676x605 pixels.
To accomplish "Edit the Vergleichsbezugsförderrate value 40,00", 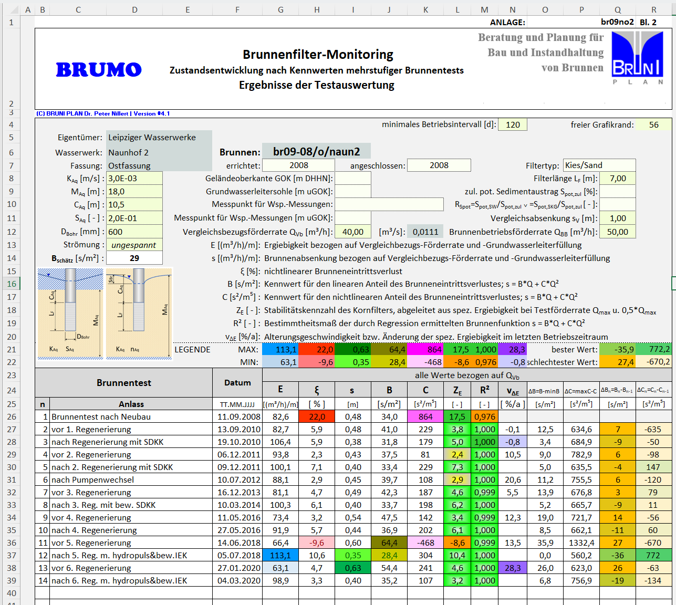I will (x=353, y=232).
